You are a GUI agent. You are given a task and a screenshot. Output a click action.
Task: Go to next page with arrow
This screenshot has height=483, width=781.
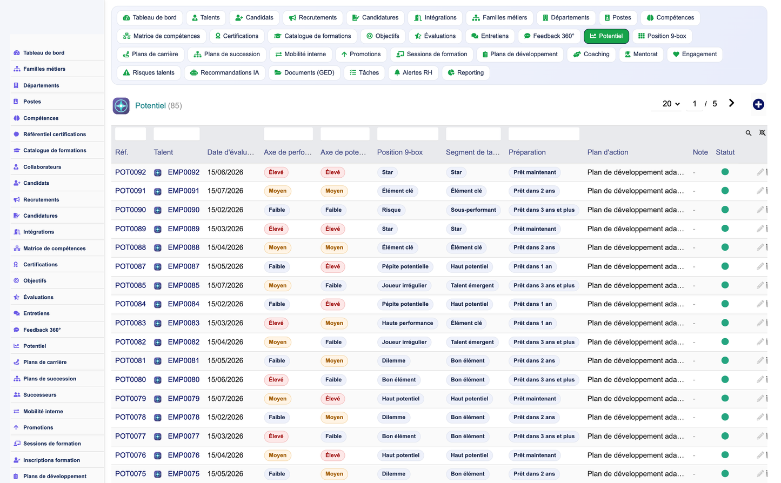click(731, 103)
